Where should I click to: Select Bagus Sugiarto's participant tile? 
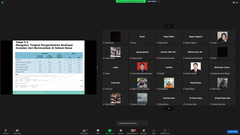tap(196, 37)
